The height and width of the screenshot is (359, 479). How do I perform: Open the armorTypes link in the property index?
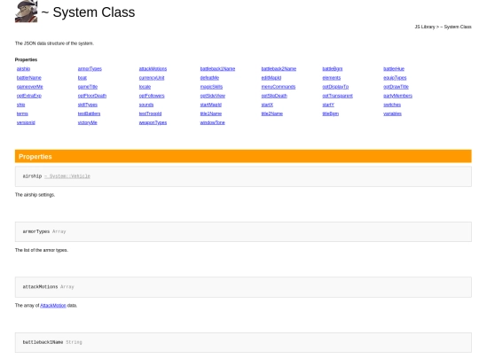[90, 68]
